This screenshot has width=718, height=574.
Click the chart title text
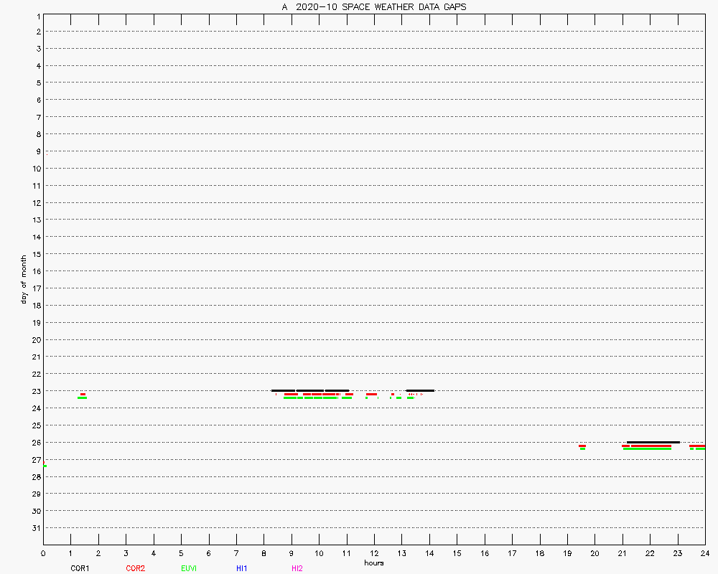[373, 6]
